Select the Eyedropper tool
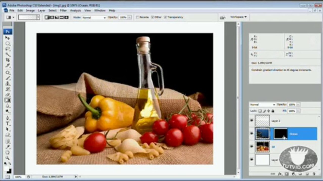 point(8,147)
